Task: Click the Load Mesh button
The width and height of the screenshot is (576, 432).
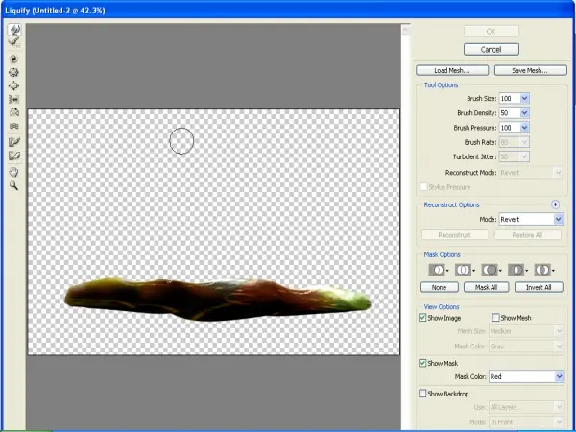Action: (x=452, y=70)
